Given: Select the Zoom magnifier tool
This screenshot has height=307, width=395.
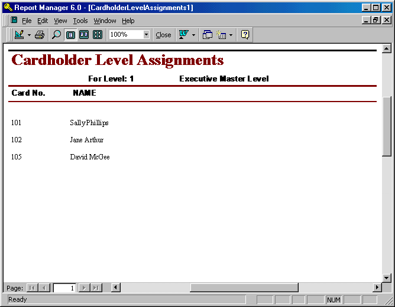Looking at the screenshot, I should [x=57, y=35].
